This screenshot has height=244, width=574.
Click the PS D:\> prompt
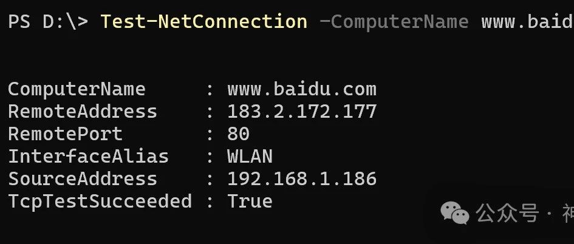[x=48, y=22]
